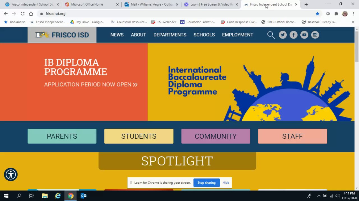Open a new browser tab with plus
Screen dimensions: 359x201
(x=306, y=4)
